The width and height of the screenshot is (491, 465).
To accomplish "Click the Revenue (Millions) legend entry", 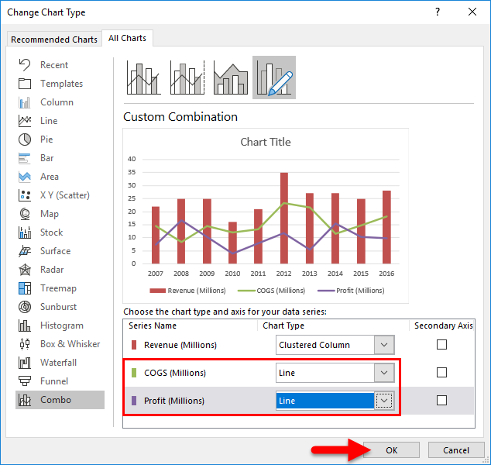I will (187, 291).
